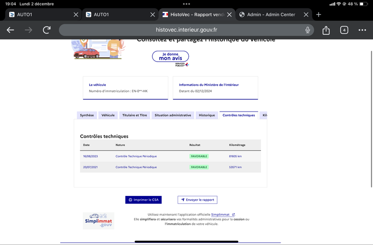This screenshot has height=245, width=373.
Task: Close the first AUTO1 tab
Action: click(76, 14)
